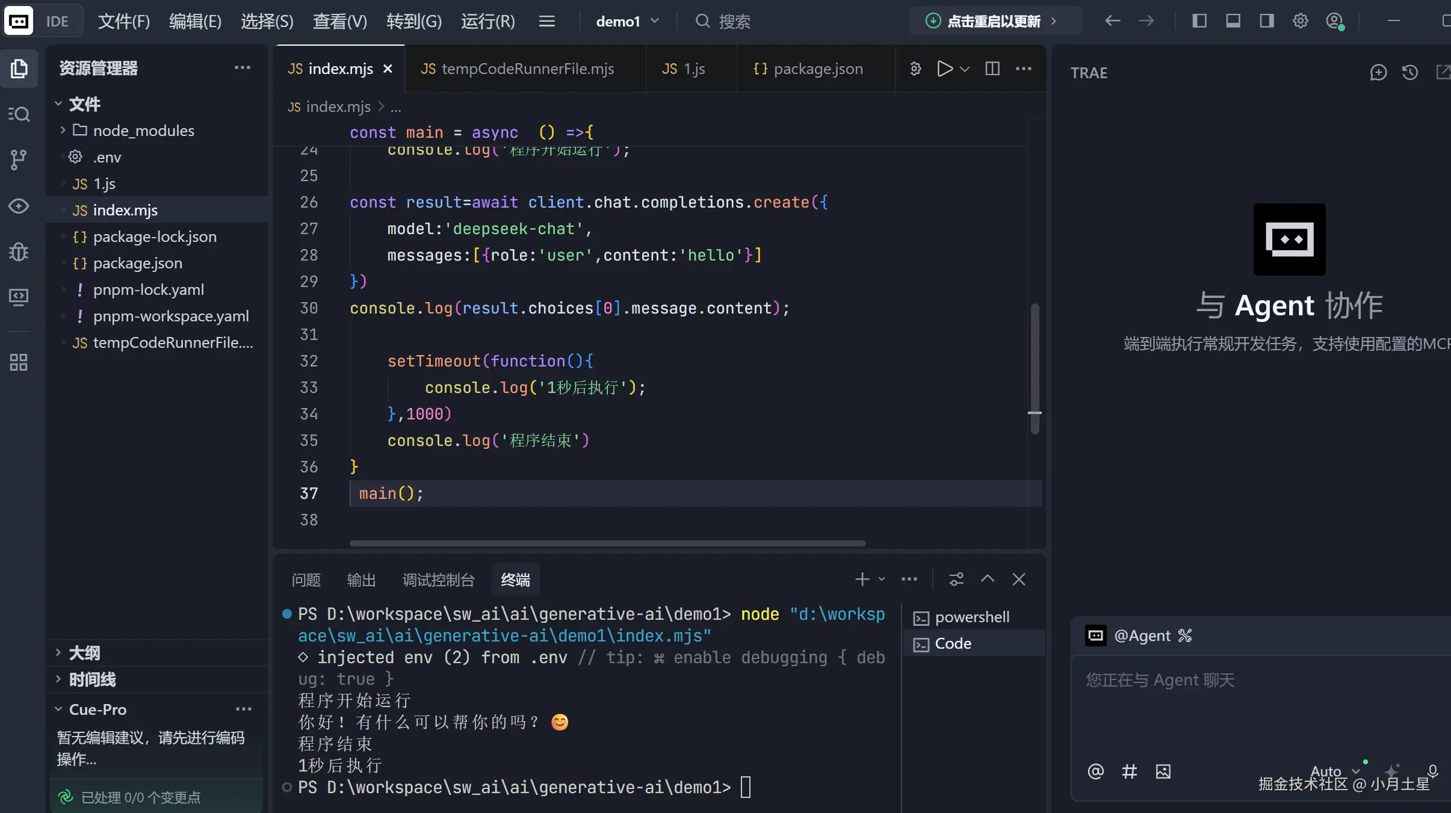Add a new terminal with plus button
This screenshot has width=1451, height=813.
pyautogui.click(x=862, y=579)
